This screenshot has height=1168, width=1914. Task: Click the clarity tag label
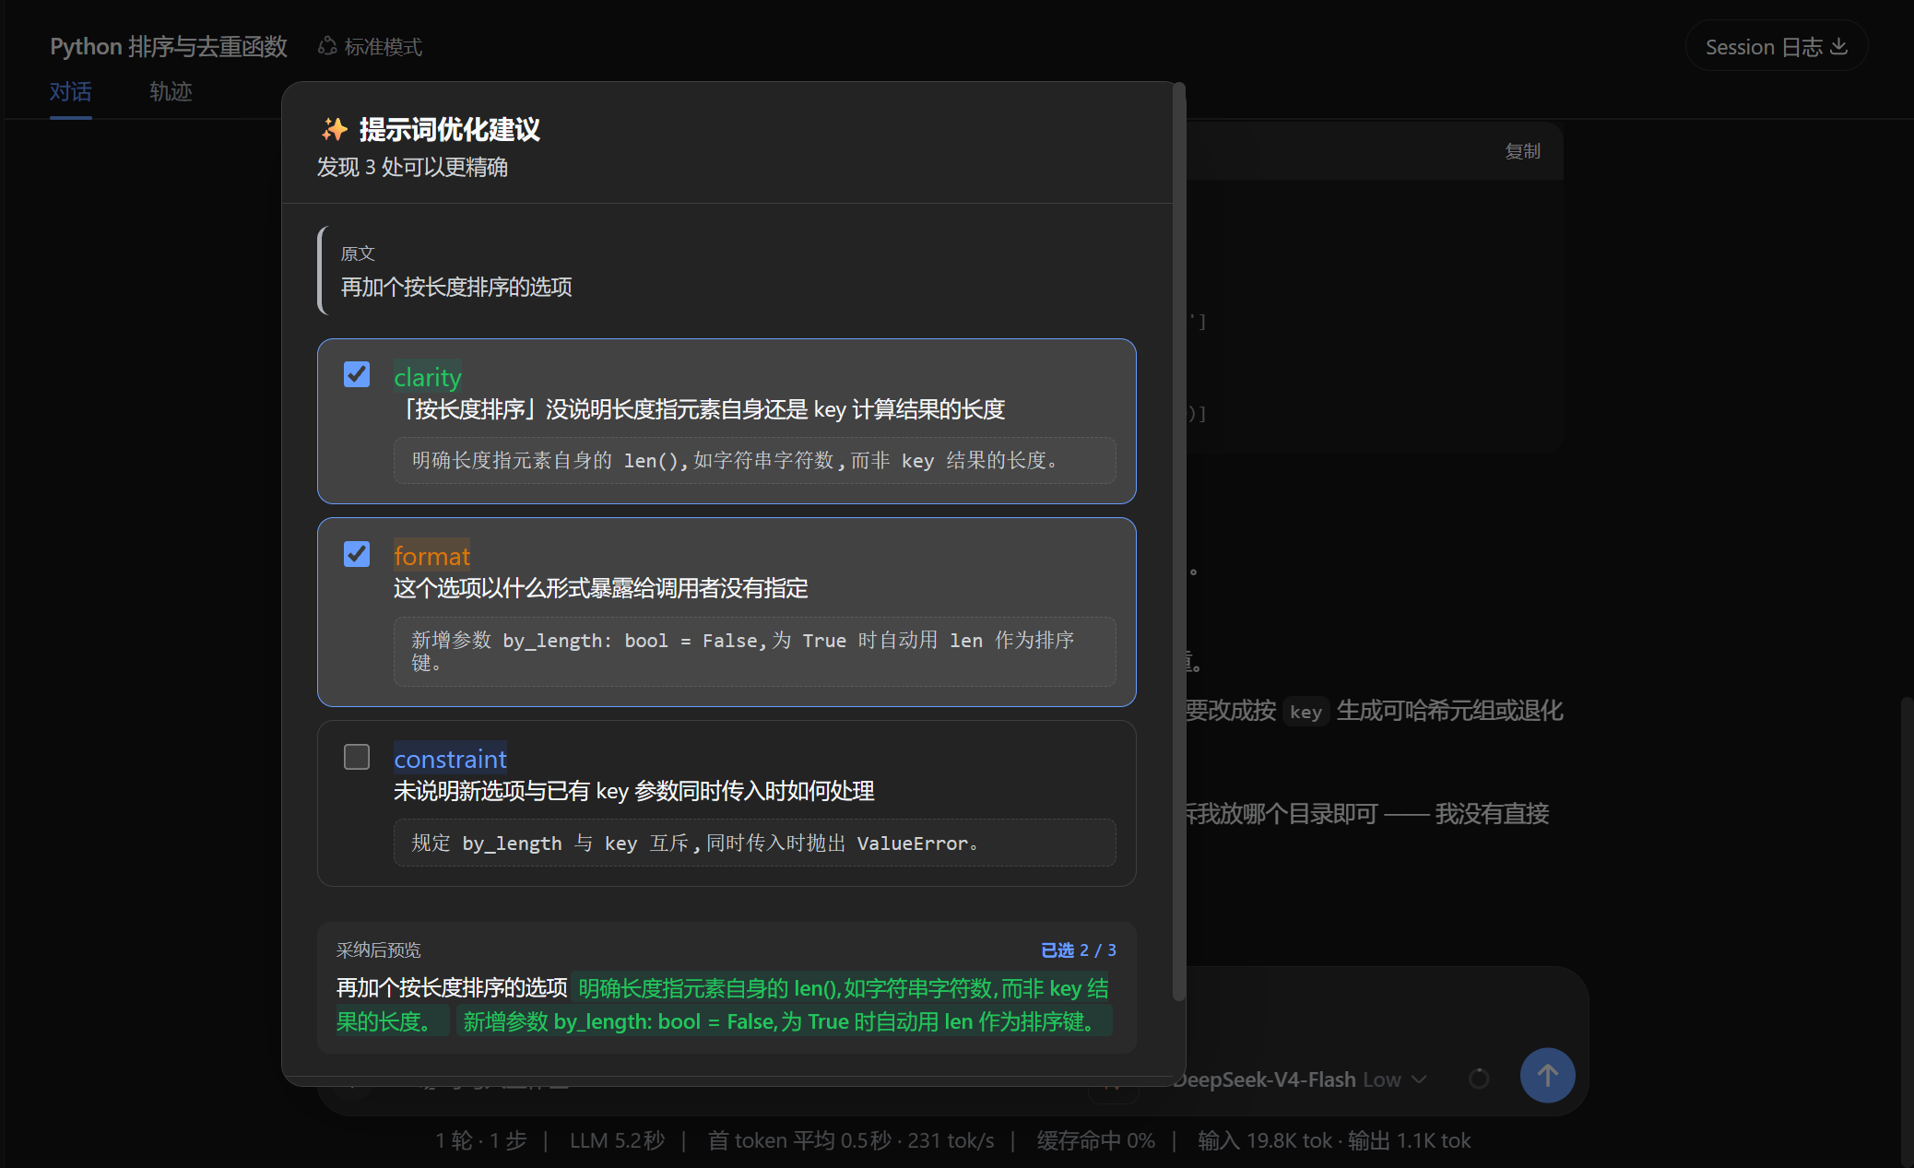tap(427, 377)
